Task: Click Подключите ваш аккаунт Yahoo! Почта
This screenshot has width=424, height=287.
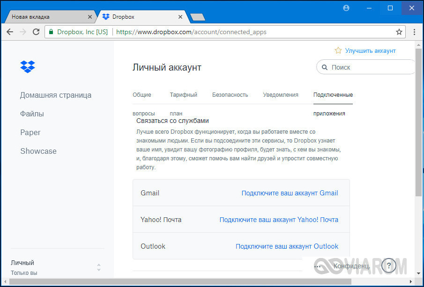Action: pyautogui.click(x=279, y=220)
